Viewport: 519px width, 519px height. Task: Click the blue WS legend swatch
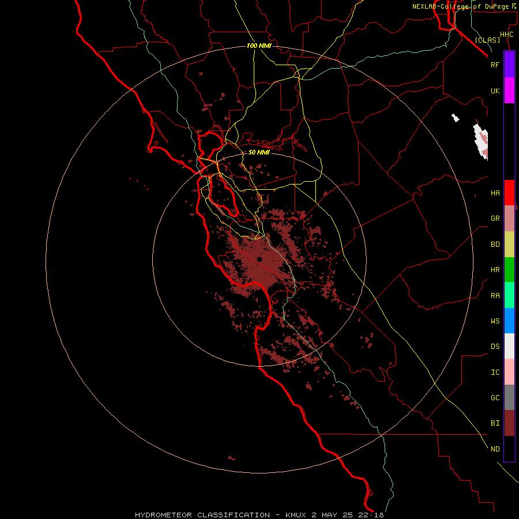coord(509,321)
